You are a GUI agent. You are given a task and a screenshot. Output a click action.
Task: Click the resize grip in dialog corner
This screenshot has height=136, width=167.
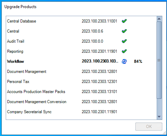click(164, 133)
